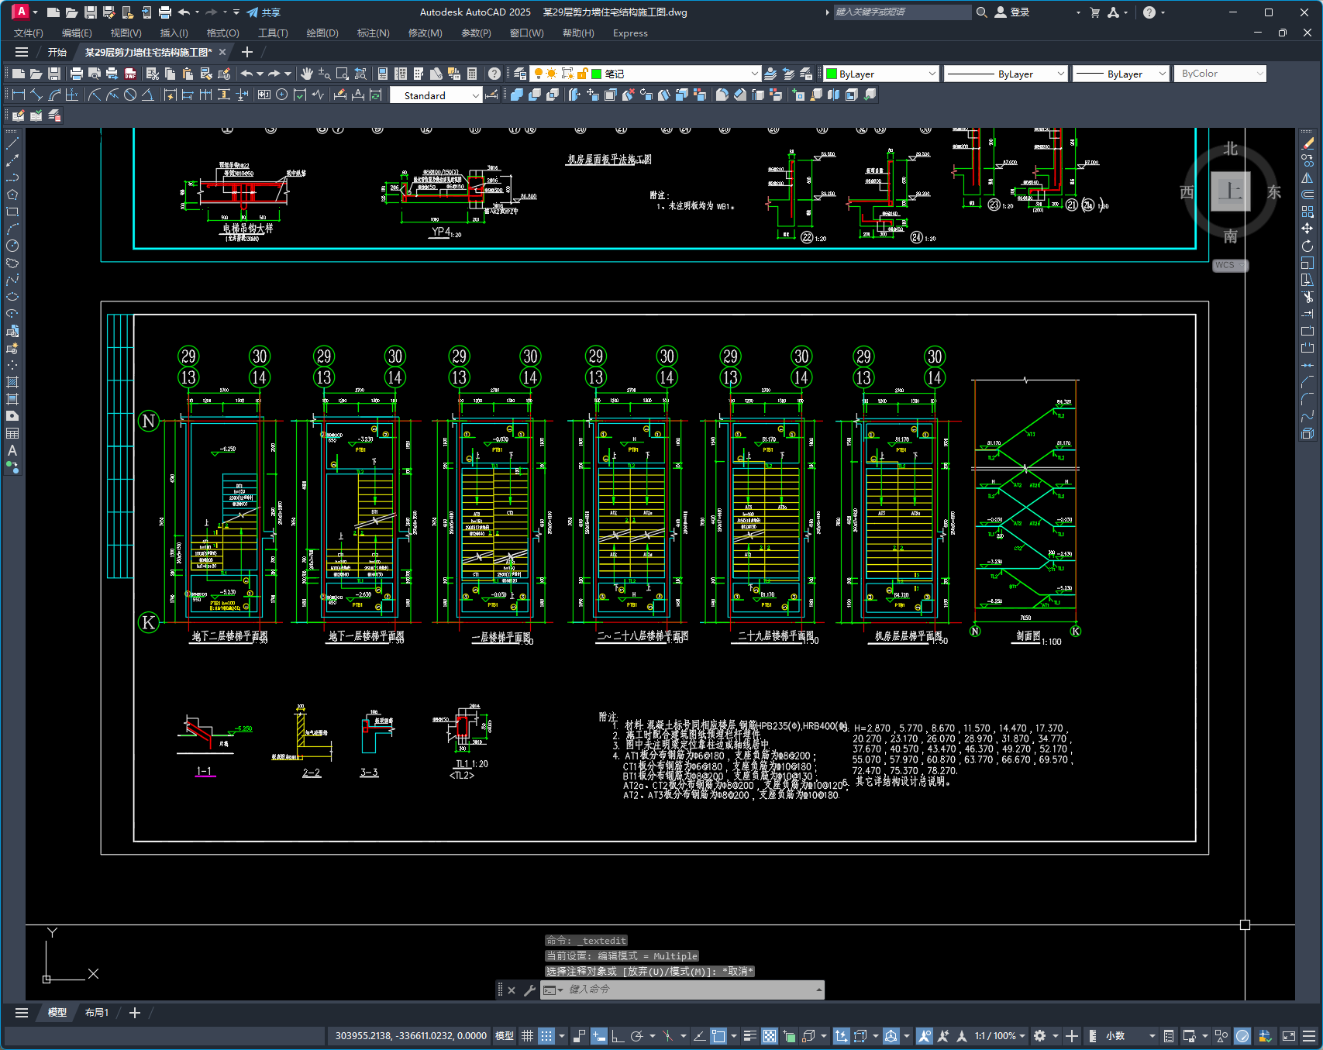Switch to the 布局1 layout tab
The width and height of the screenshot is (1323, 1050).
[x=97, y=1013]
